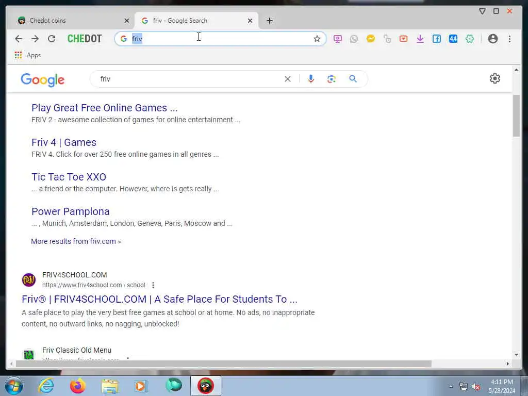Image resolution: width=528 pixels, height=396 pixels.
Task: Start voice search with the microphone
Action: (311, 79)
